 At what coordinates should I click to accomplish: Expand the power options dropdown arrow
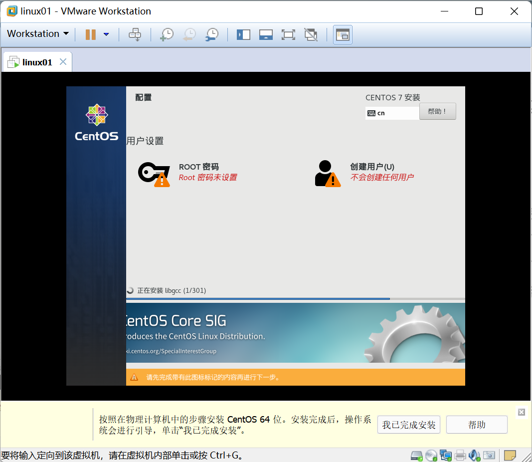click(x=106, y=34)
